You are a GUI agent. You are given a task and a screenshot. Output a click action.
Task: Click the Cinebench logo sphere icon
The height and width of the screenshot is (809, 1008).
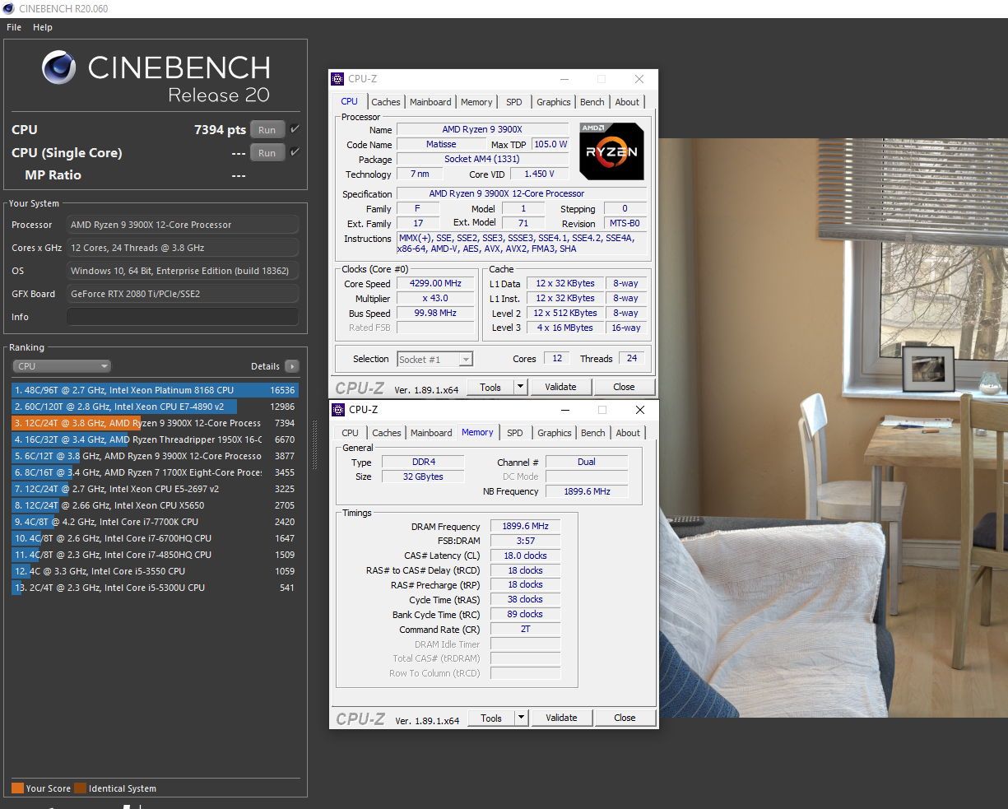[59, 67]
